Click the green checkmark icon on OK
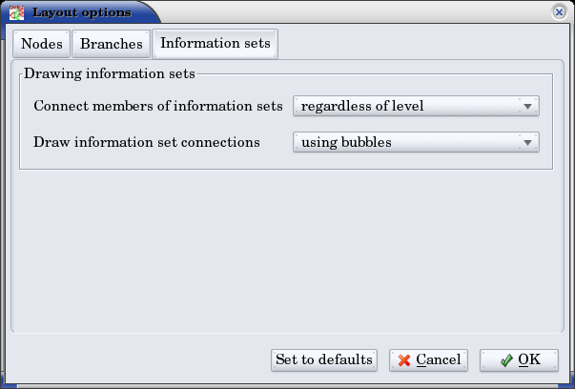This screenshot has width=575, height=389. coord(506,360)
